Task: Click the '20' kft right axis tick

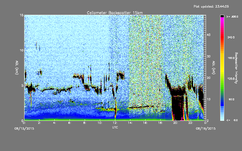Action: pos(208,78)
